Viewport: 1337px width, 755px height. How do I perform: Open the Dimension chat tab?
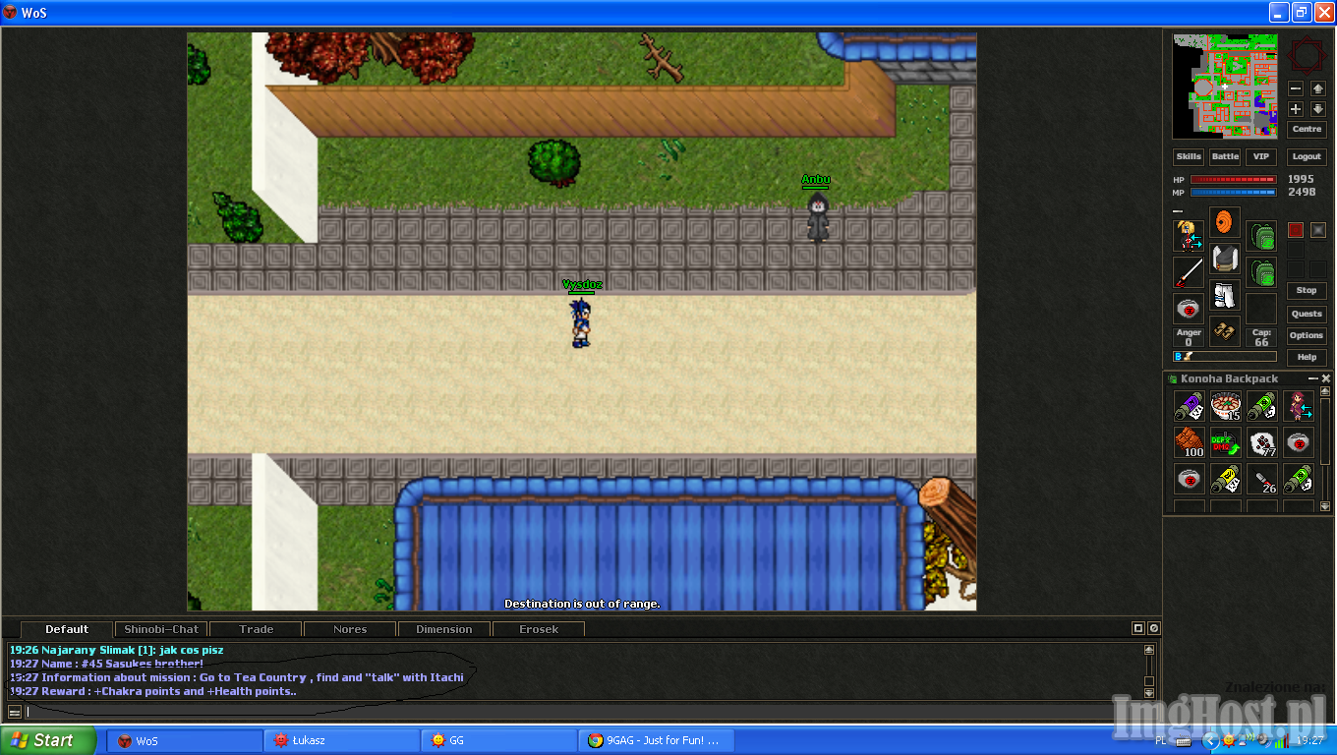click(444, 629)
